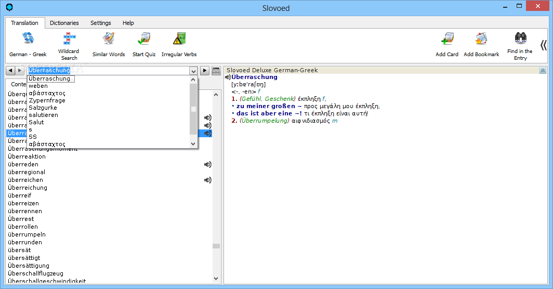Switch direction with German - Greek icon

28,38
